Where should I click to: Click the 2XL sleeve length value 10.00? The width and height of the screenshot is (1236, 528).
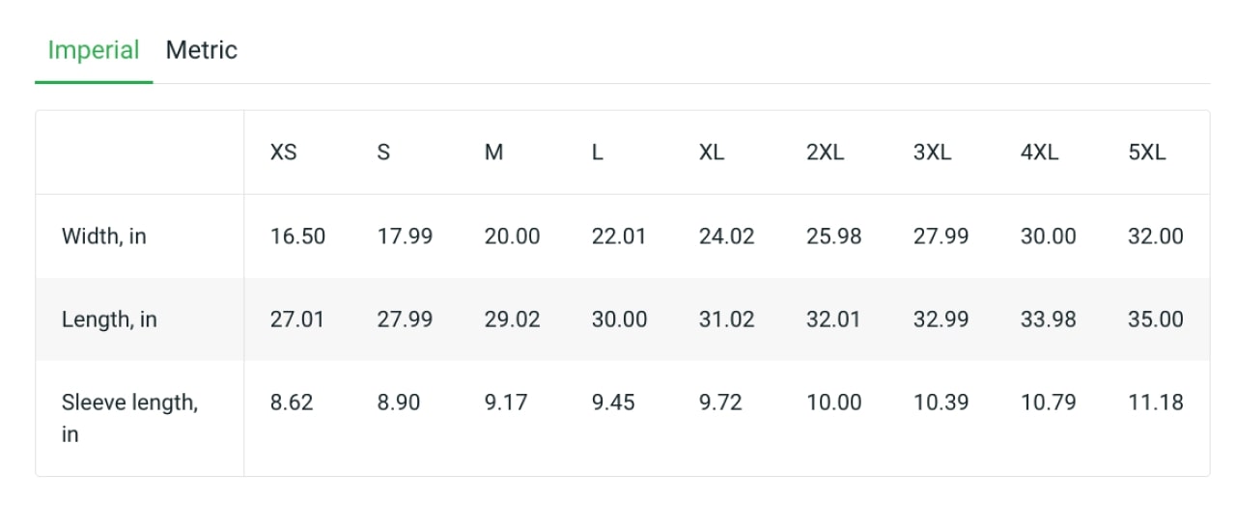(x=833, y=403)
